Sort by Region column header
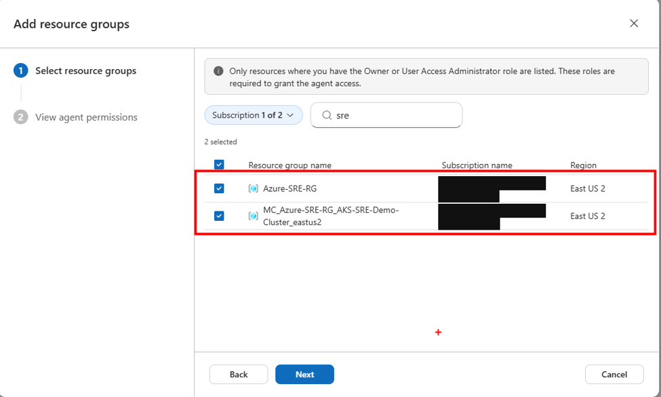 [x=584, y=165]
